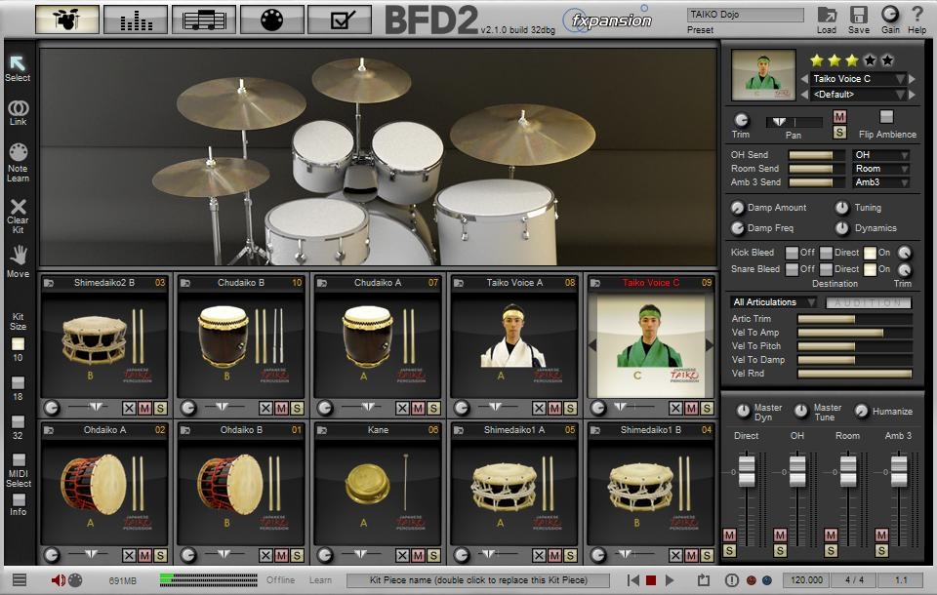Click left arrow on Taiko Voice C slot image

(x=592, y=345)
